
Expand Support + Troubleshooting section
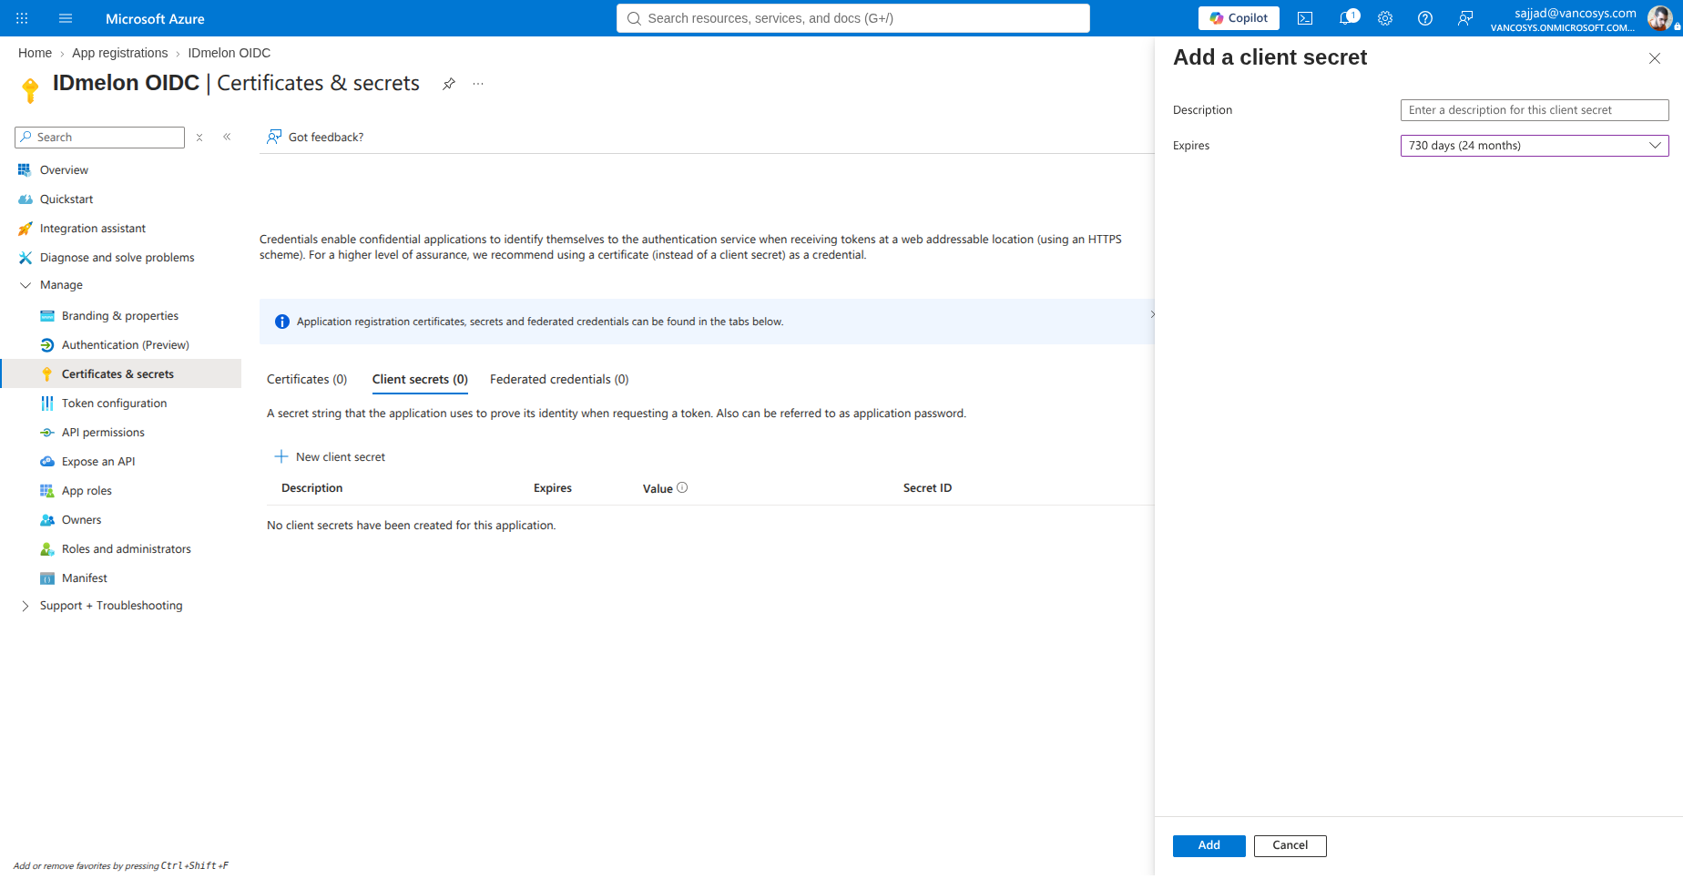(x=25, y=606)
